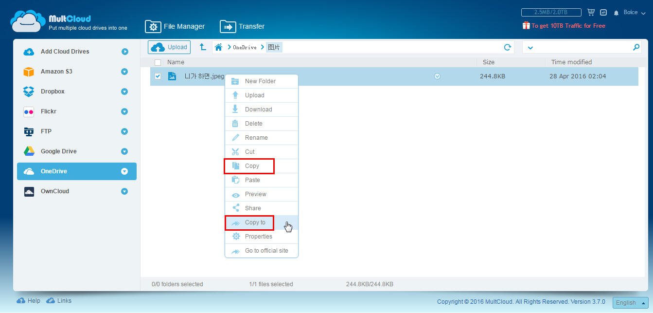Click the Add Cloud Drives plus icon
The image size is (653, 313).
pos(29,52)
